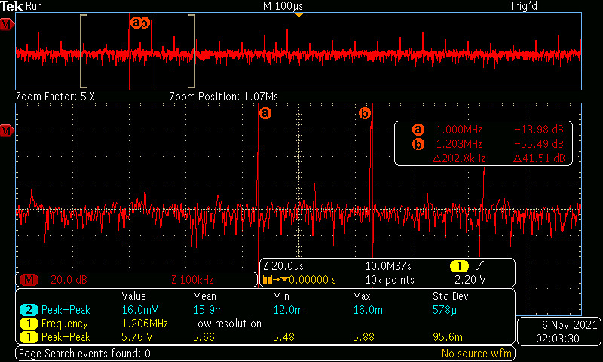Click channel 1 Peak-Peak measurement badge
This screenshot has width=603, height=362.
click(x=29, y=337)
